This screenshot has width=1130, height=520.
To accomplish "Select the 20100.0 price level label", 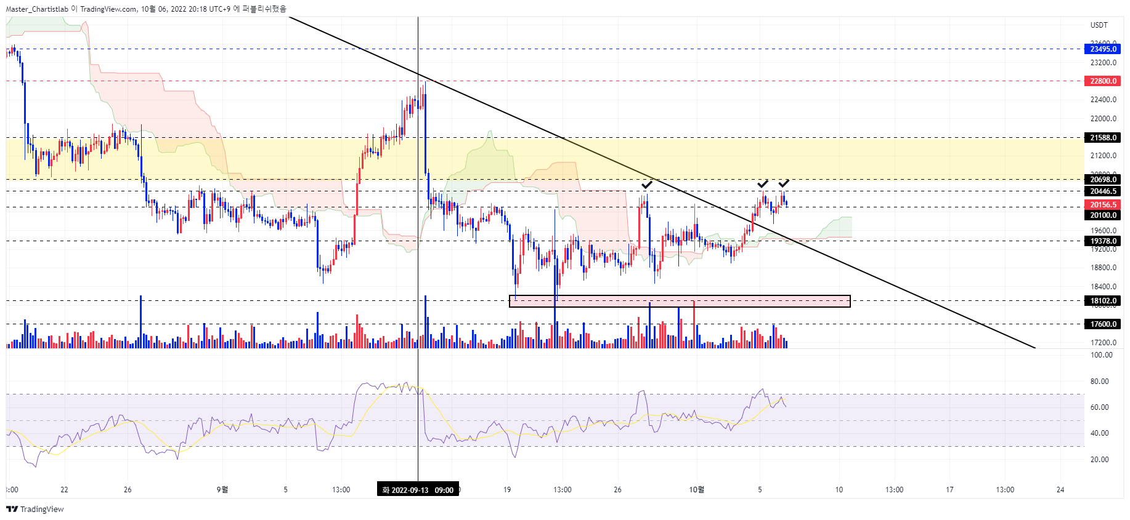I will tap(1102, 215).
